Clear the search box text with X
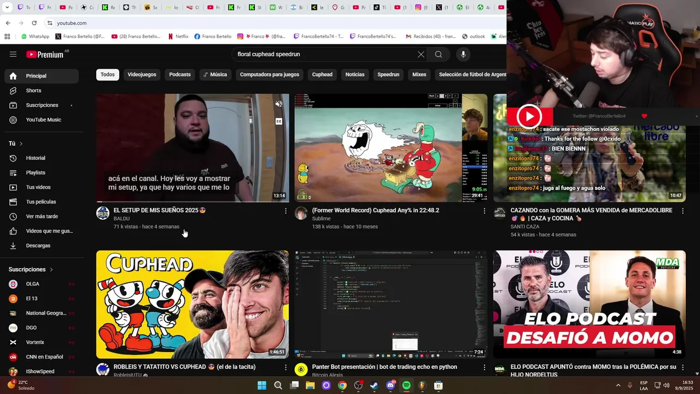This screenshot has height=394, width=700. [421, 54]
